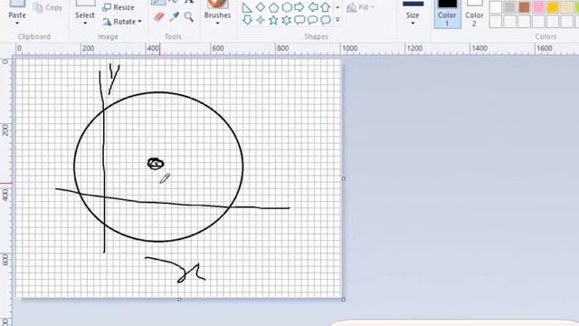Choose the down arrow shape
This screenshot has height=326, width=579.
tap(247, 20)
